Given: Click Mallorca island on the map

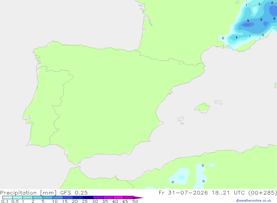Looking at the screenshot, I should pos(202,108).
